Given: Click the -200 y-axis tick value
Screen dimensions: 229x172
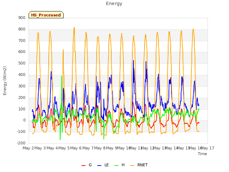Looking at the screenshot, I should coord(21,143).
